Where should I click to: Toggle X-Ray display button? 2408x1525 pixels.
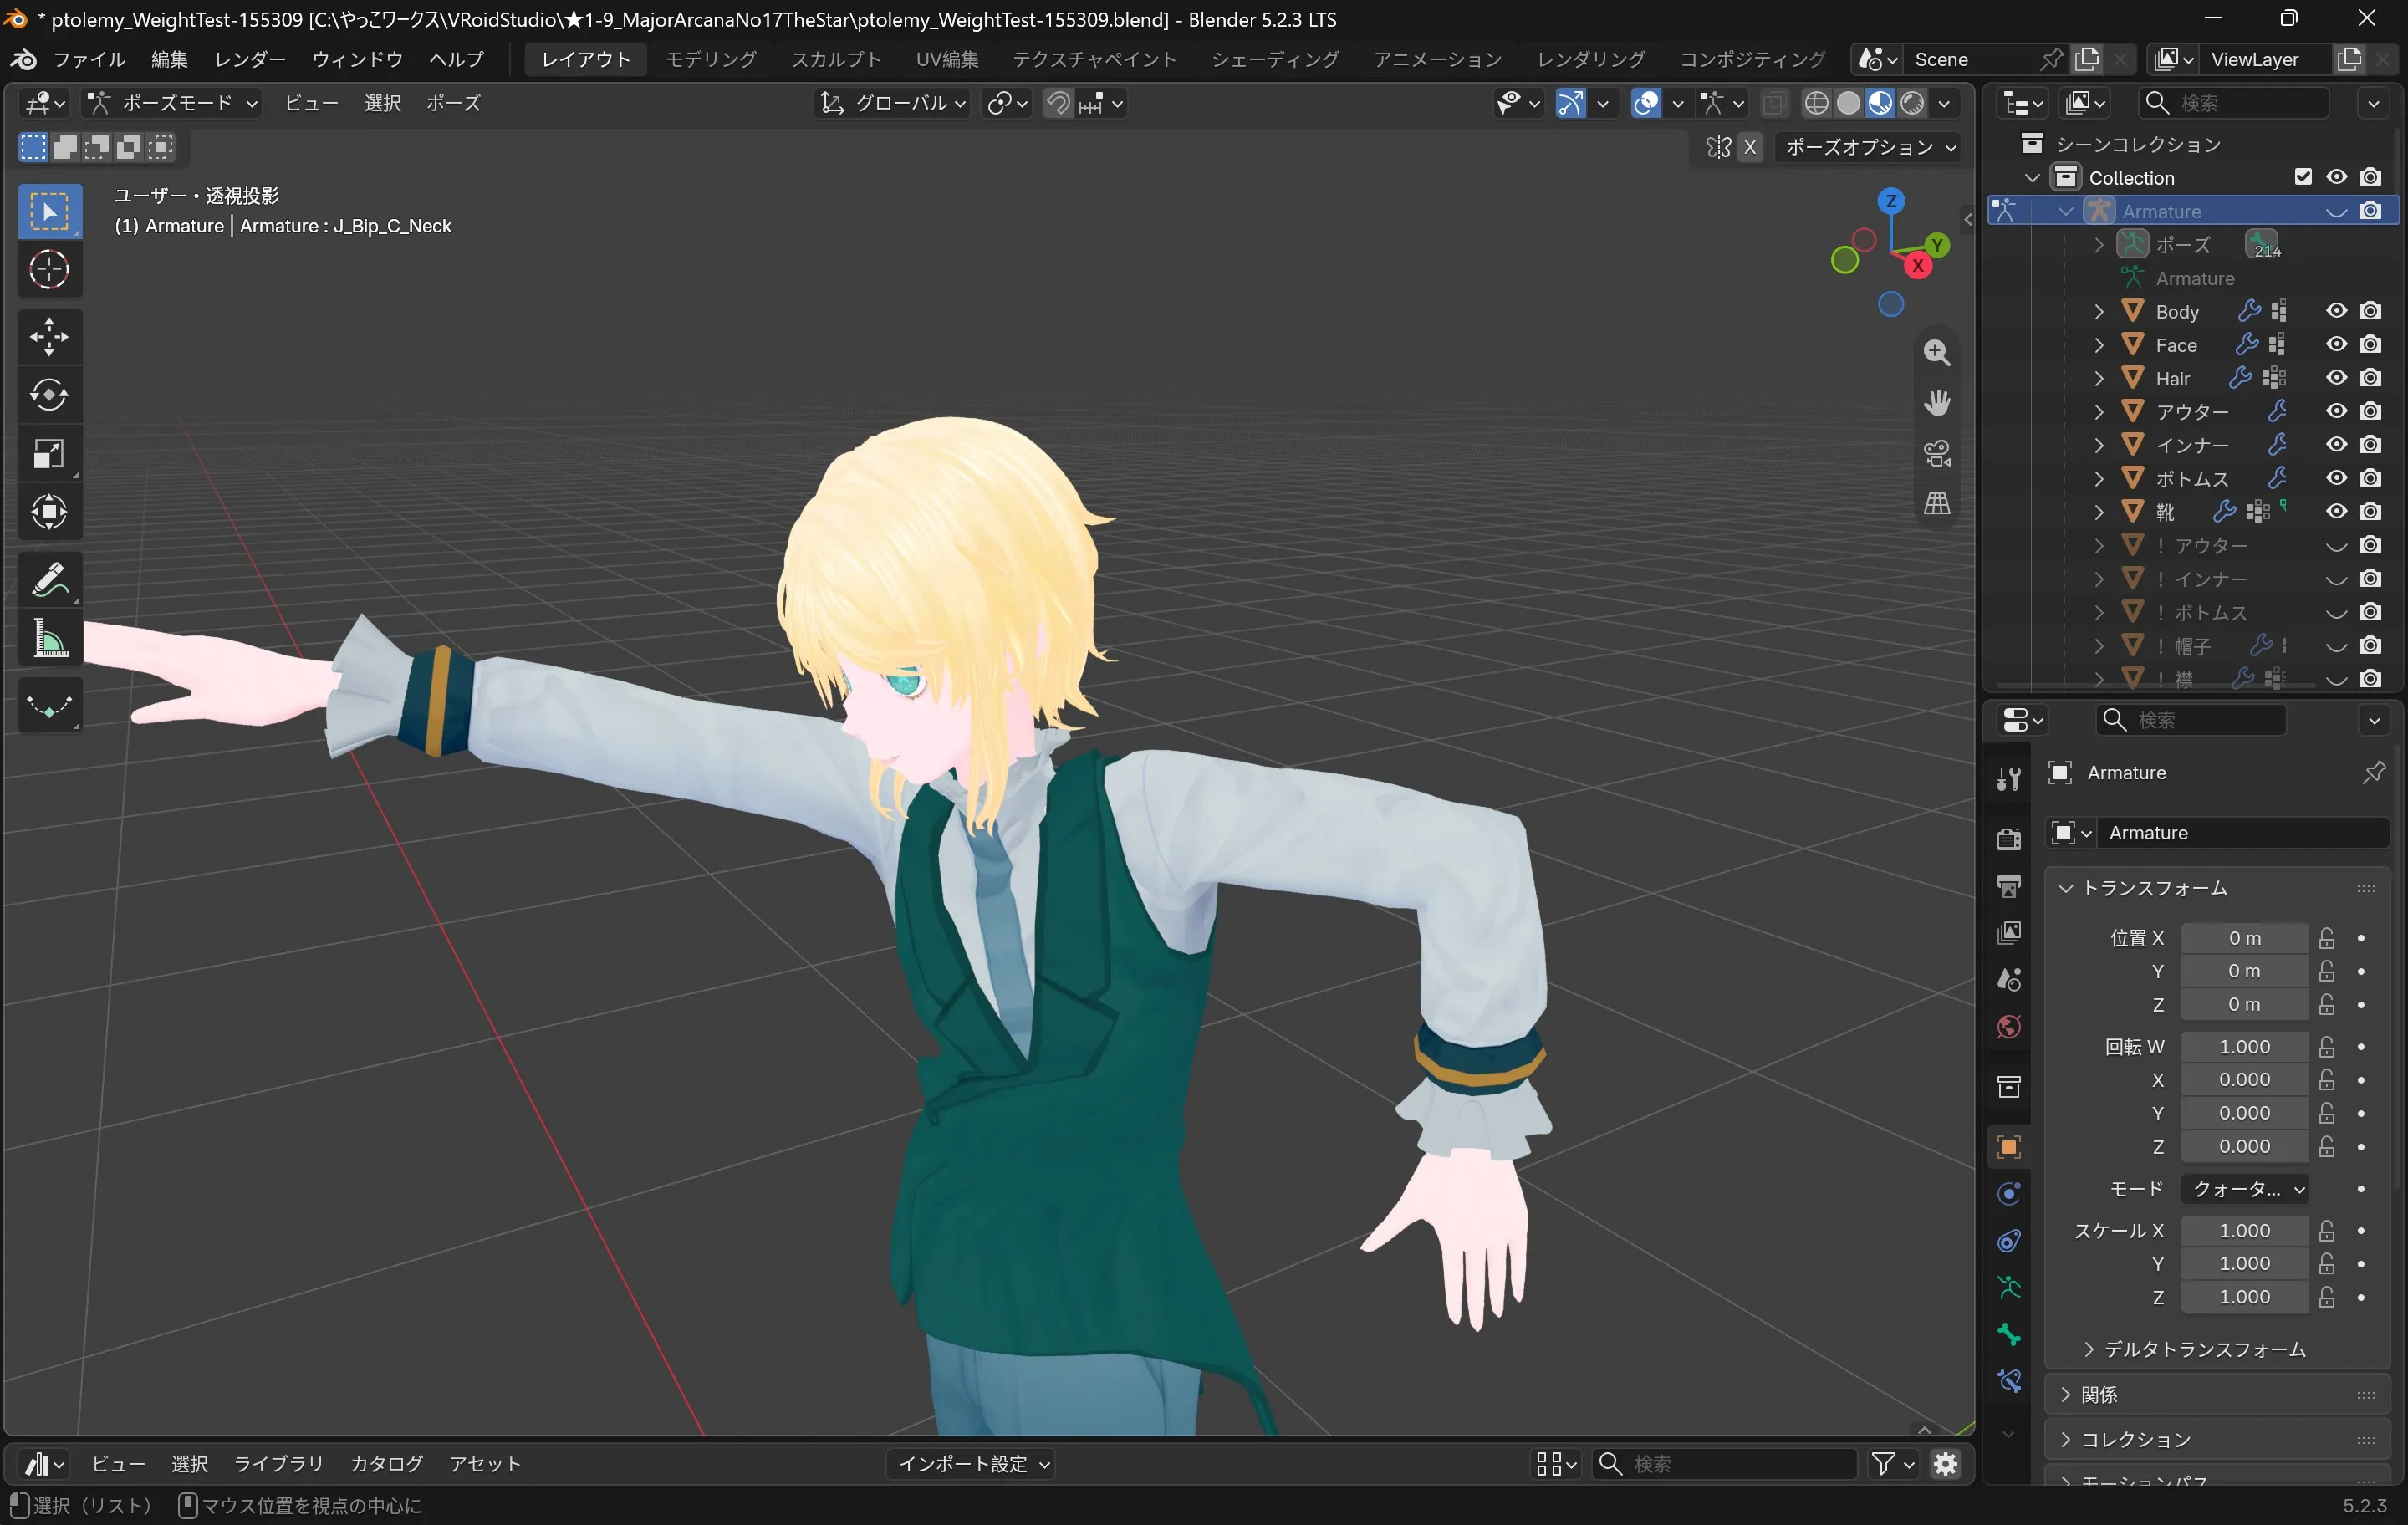coord(1773,103)
